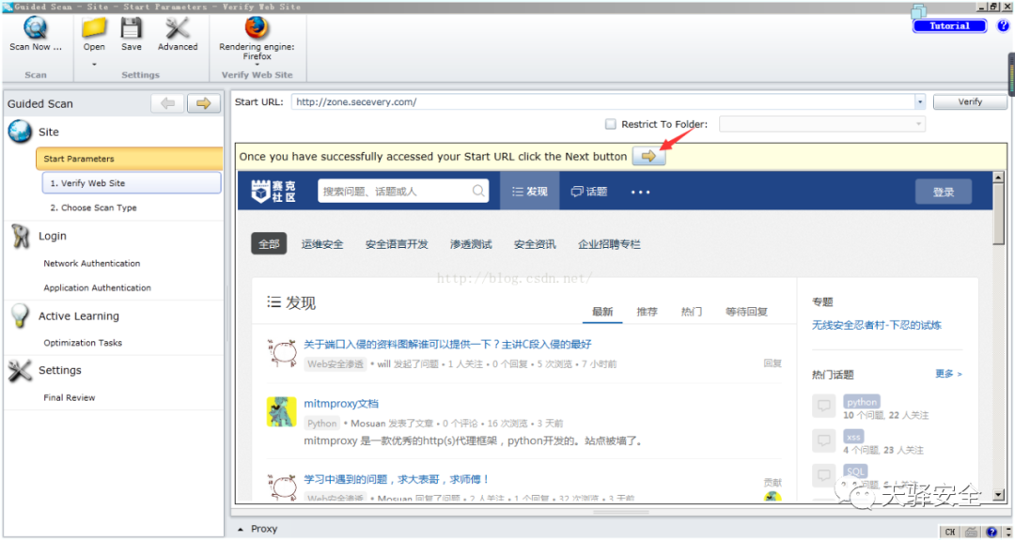Click the Firefox rendering engine icon

(257, 28)
